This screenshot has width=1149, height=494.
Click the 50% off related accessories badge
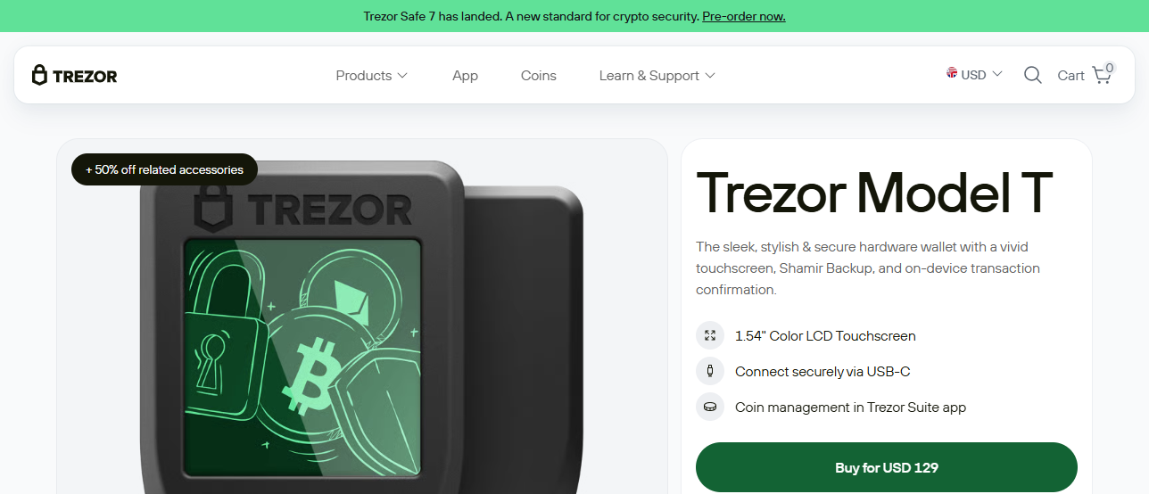pos(164,169)
